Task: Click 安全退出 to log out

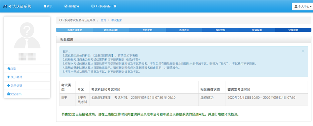Action: (27, 94)
